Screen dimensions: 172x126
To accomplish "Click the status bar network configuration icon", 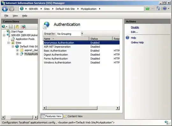I will click(167, 122).
